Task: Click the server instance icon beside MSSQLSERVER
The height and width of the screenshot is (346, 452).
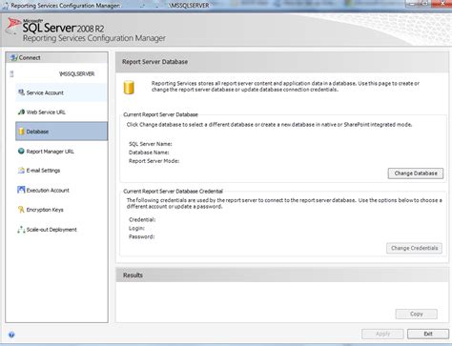Action: tap(11, 74)
